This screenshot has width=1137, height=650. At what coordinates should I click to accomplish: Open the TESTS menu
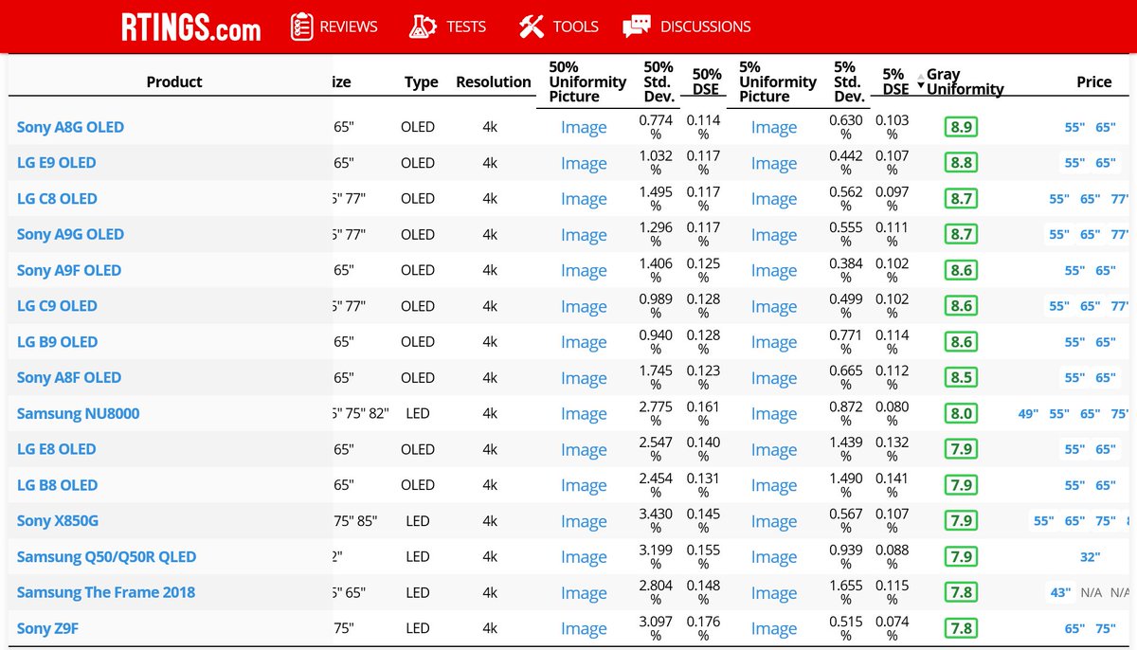pyautogui.click(x=466, y=27)
